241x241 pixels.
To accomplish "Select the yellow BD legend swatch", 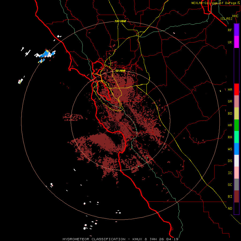I will click(236, 114).
